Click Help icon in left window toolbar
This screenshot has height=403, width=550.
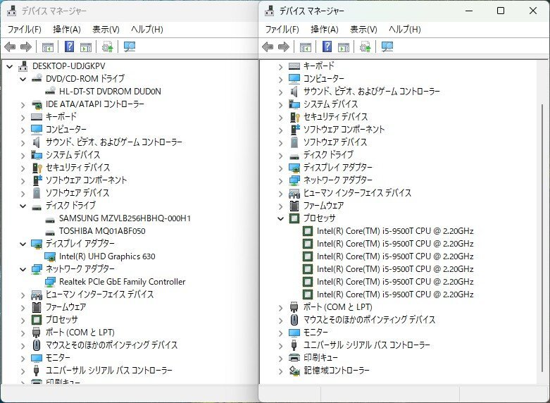pos(70,46)
